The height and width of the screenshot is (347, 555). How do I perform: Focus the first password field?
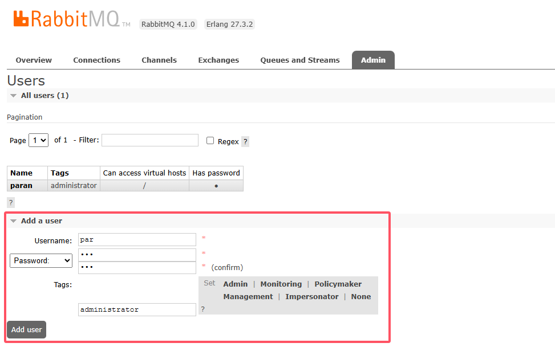137,255
